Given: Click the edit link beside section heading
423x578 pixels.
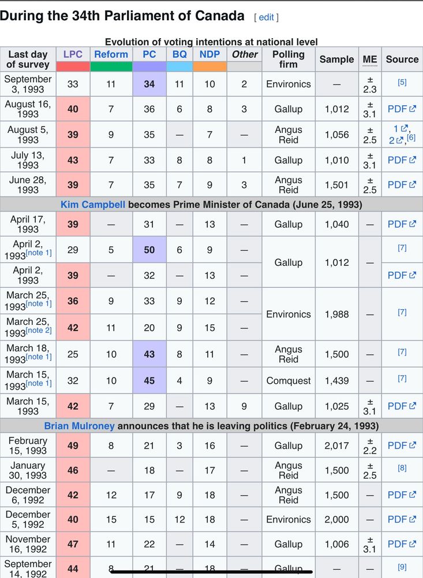Looking at the screenshot, I should point(266,17).
